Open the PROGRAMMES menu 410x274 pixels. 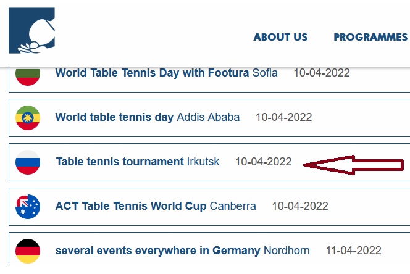click(x=370, y=37)
